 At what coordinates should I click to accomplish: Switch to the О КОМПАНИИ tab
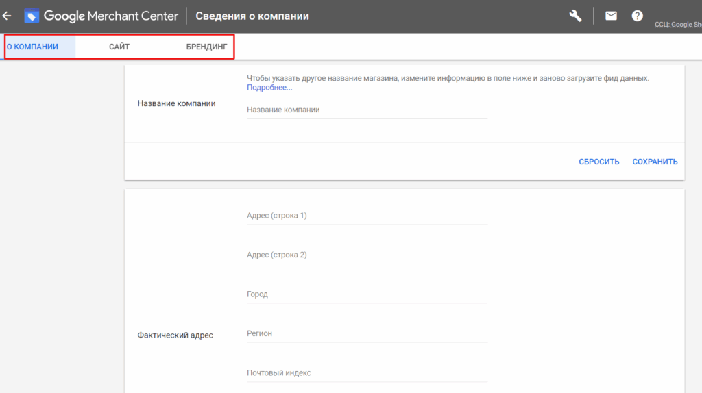pos(32,47)
